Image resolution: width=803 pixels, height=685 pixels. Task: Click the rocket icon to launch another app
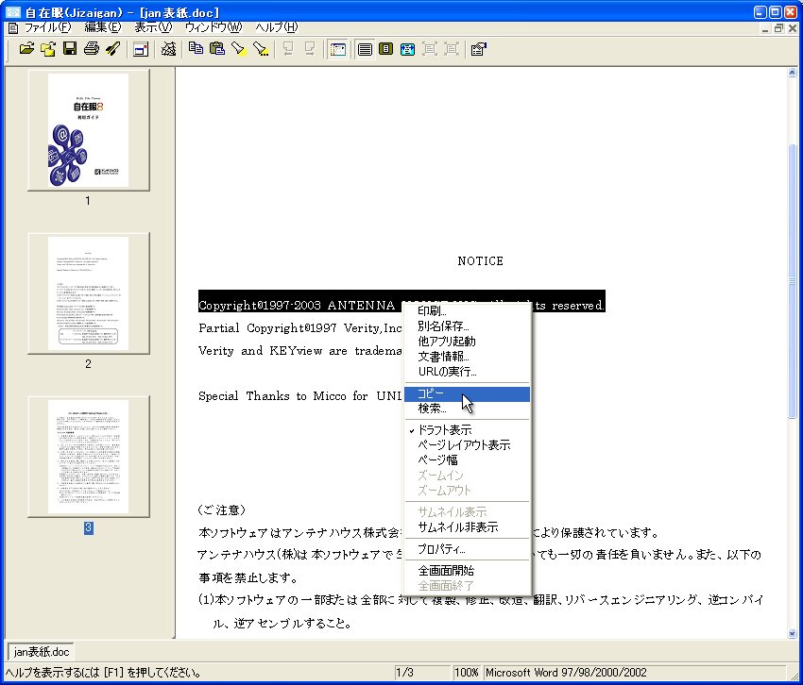(x=112, y=49)
